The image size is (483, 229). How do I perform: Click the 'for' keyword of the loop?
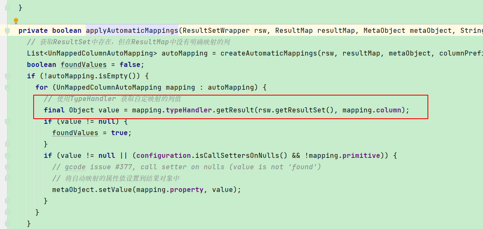pyautogui.click(x=42, y=87)
